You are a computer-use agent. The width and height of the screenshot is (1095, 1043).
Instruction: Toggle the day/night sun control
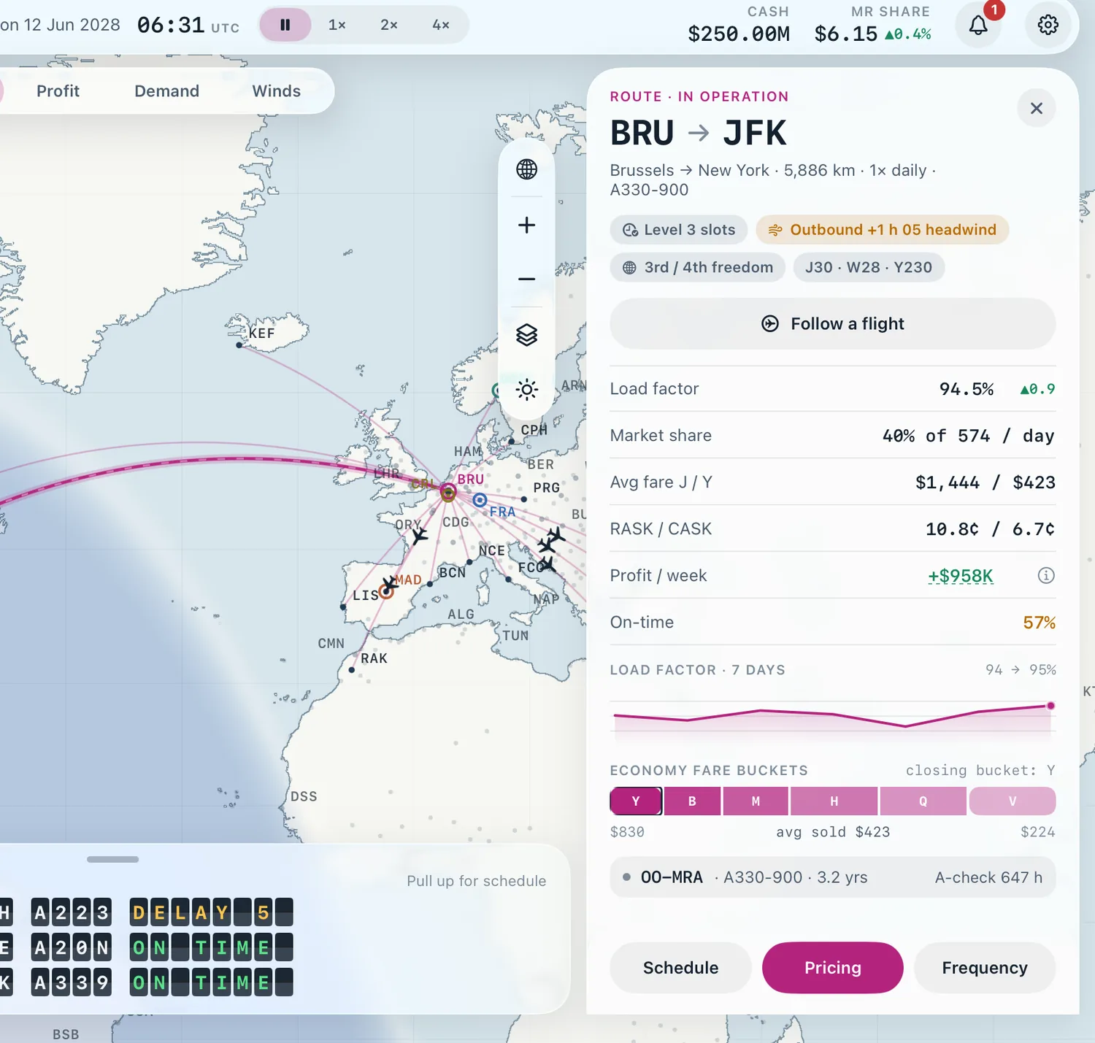pos(526,390)
